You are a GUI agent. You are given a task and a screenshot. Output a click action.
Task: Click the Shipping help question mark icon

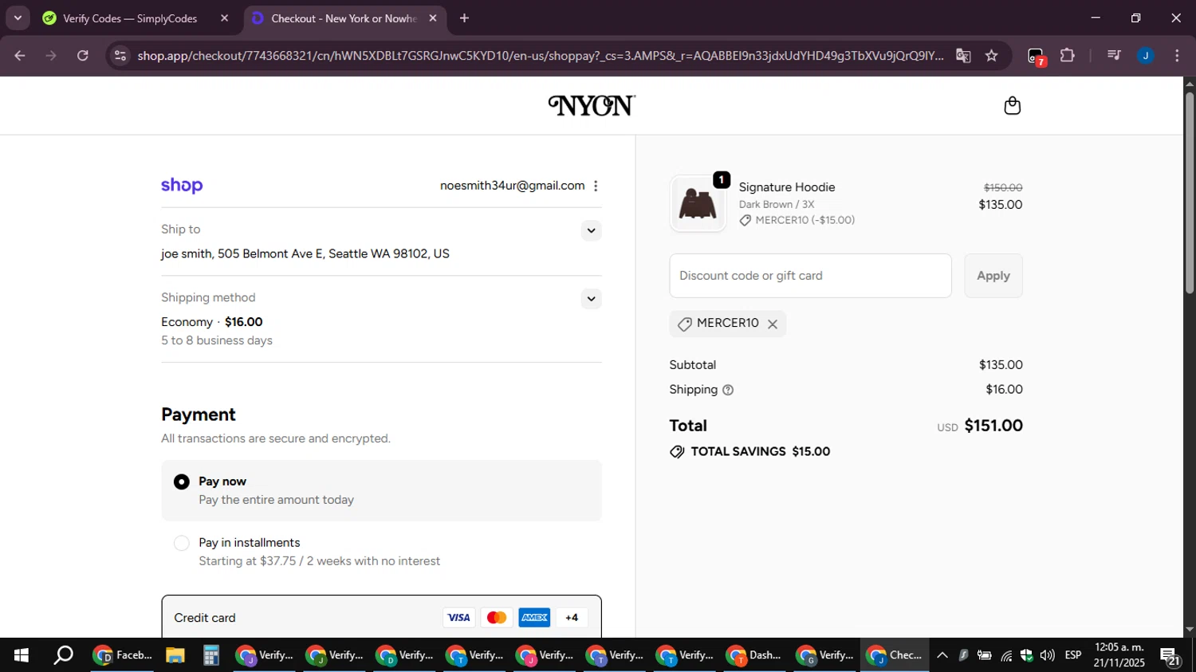(728, 390)
